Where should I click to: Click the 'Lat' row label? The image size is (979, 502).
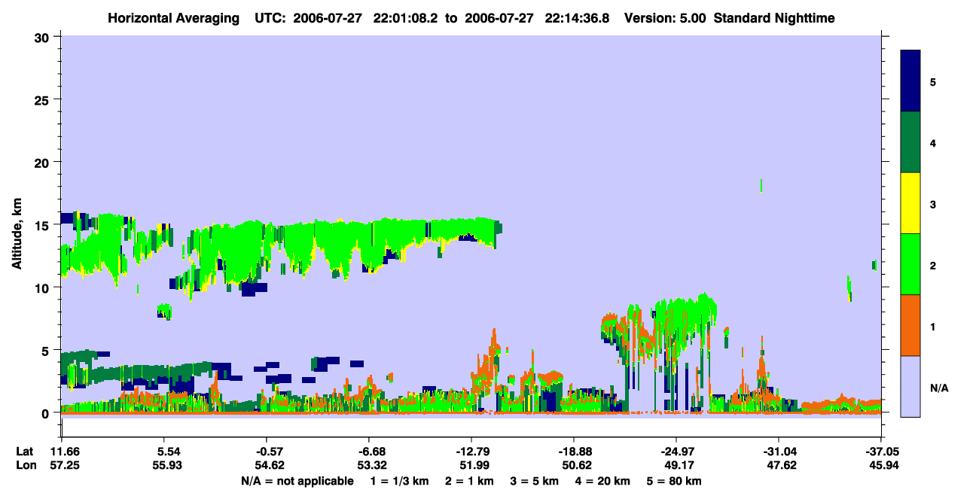pyautogui.click(x=24, y=452)
